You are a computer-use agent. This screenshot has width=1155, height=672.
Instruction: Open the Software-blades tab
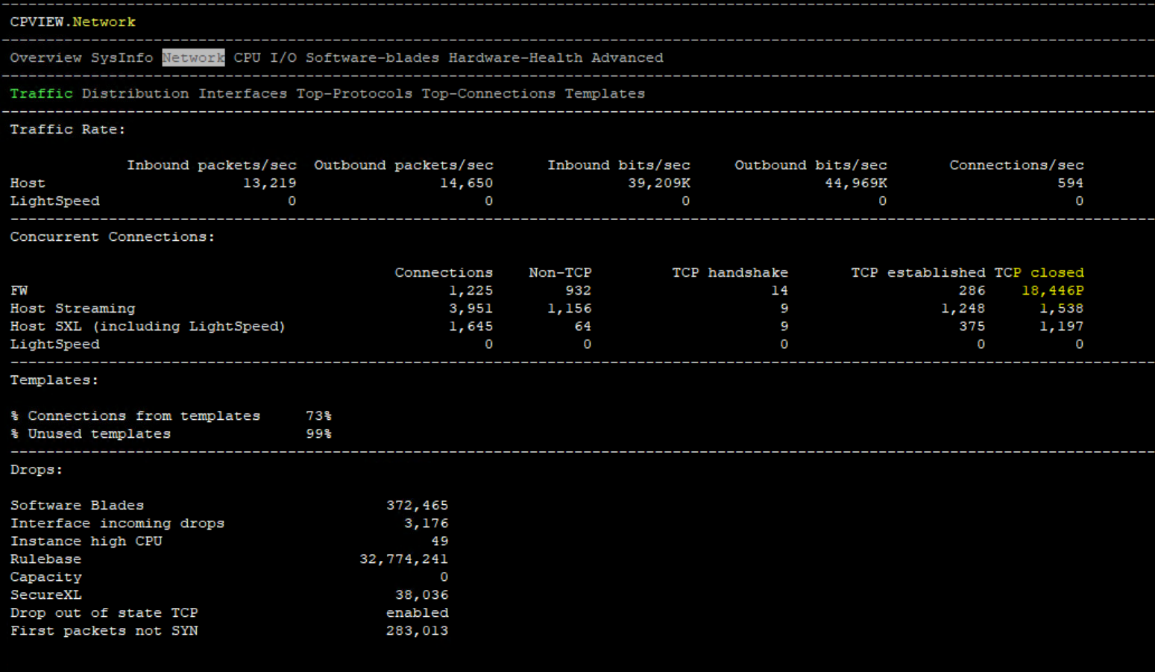(x=372, y=57)
